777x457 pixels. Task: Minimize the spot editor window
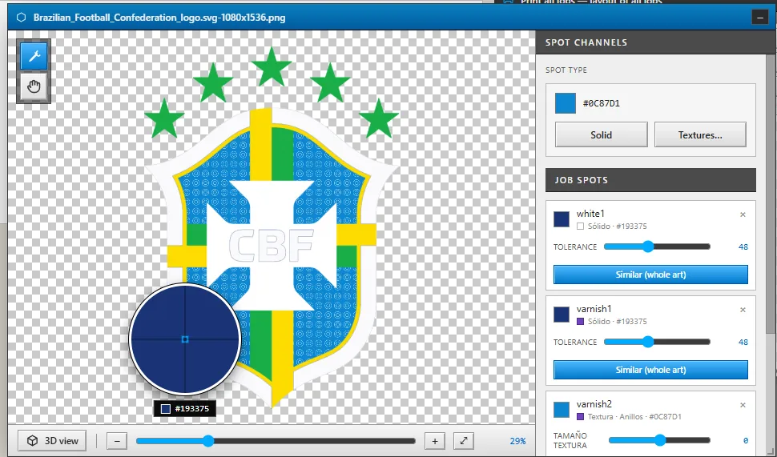(x=759, y=18)
